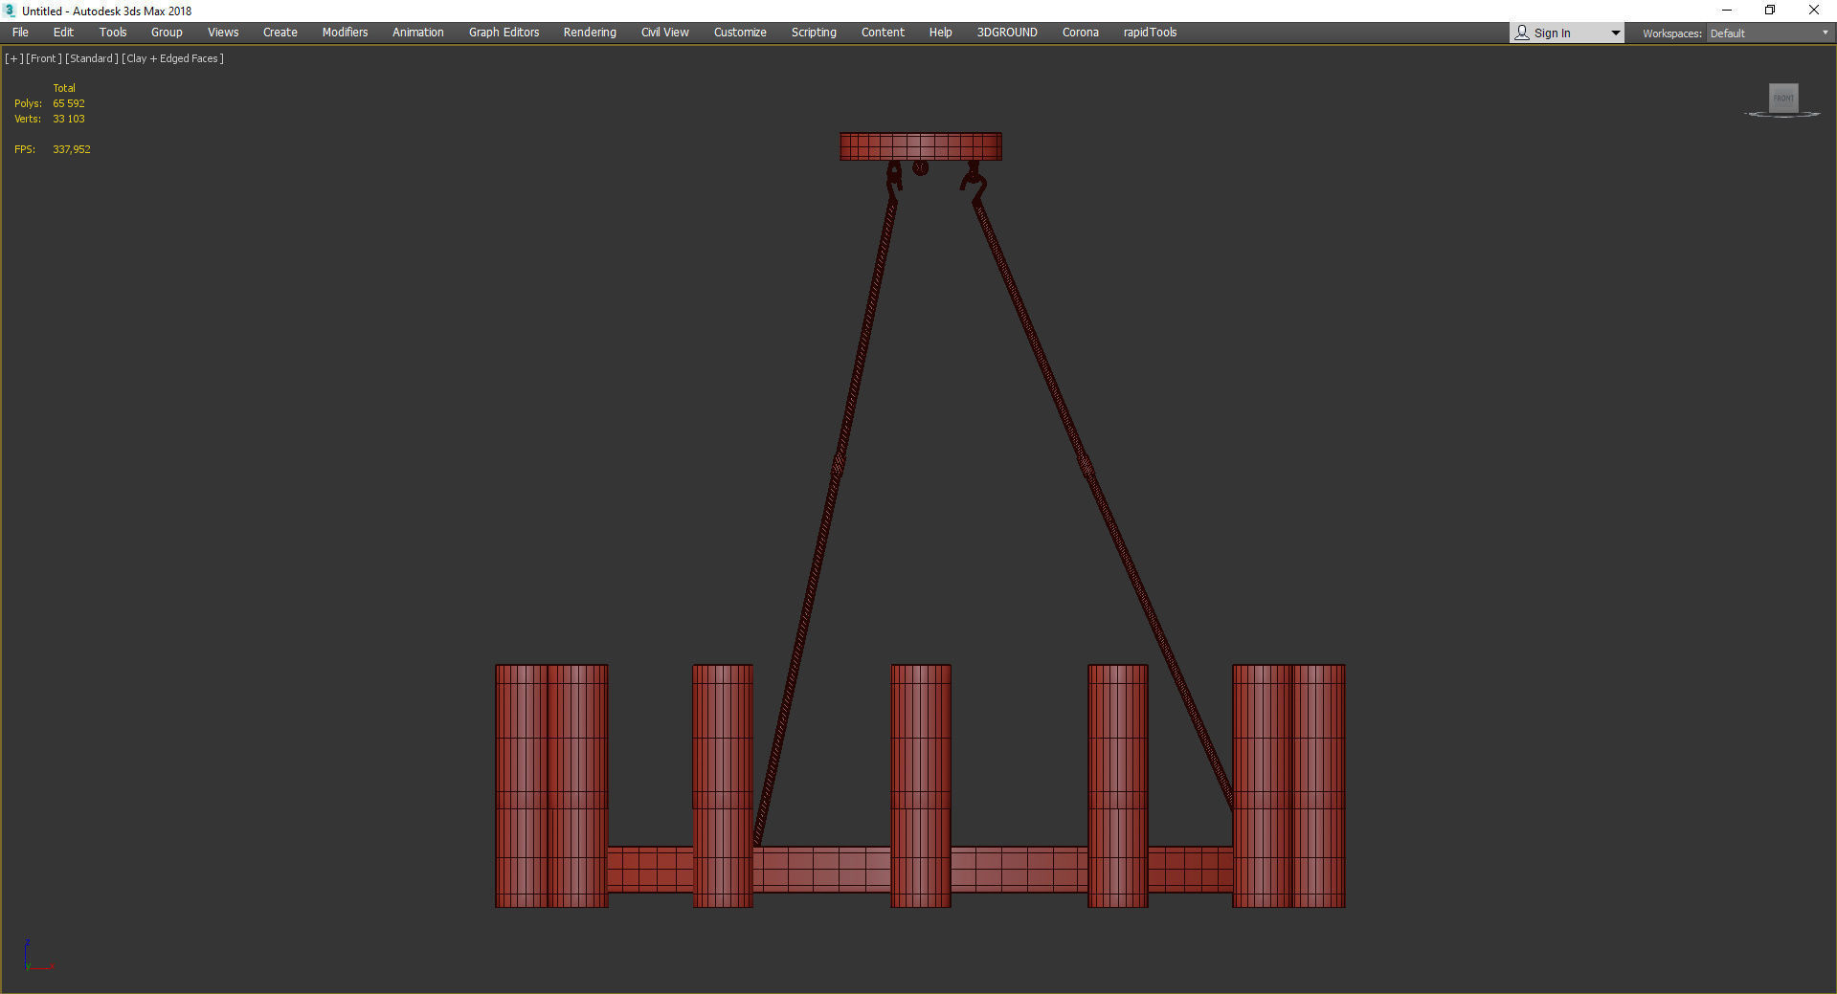Open the [Standard] viewport shading quality menu
The height and width of the screenshot is (994, 1837).
point(92,58)
